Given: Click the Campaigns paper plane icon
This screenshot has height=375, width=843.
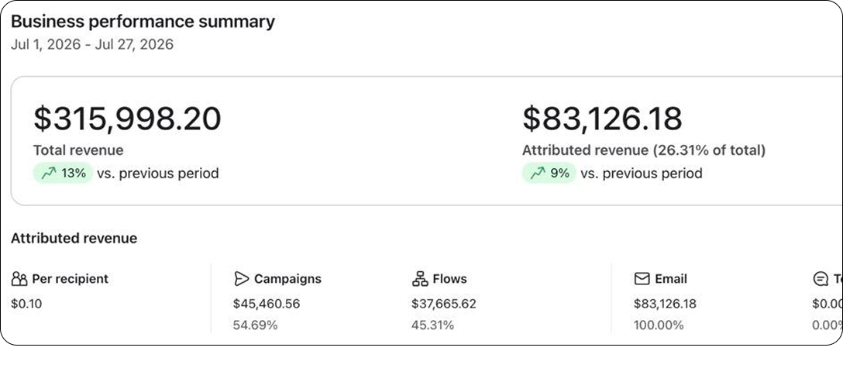Looking at the screenshot, I should 242,279.
